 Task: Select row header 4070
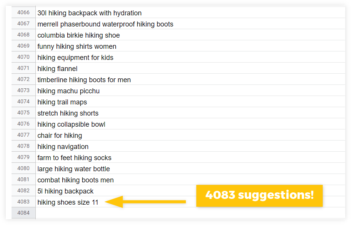click(23, 57)
